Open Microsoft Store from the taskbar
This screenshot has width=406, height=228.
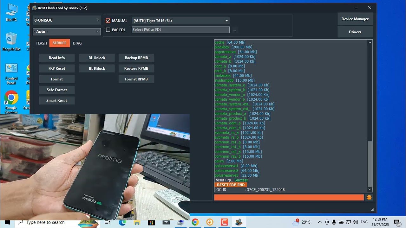tap(151, 222)
